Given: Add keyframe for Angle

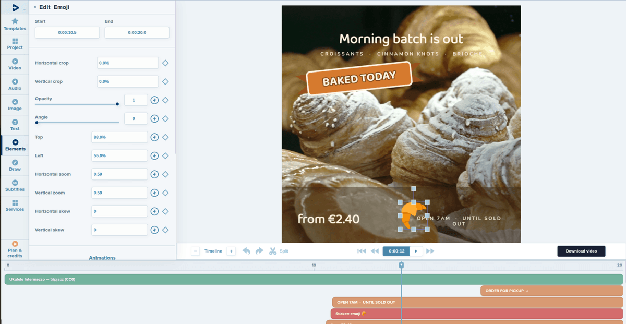Looking at the screenshot, I should [165, 119].
